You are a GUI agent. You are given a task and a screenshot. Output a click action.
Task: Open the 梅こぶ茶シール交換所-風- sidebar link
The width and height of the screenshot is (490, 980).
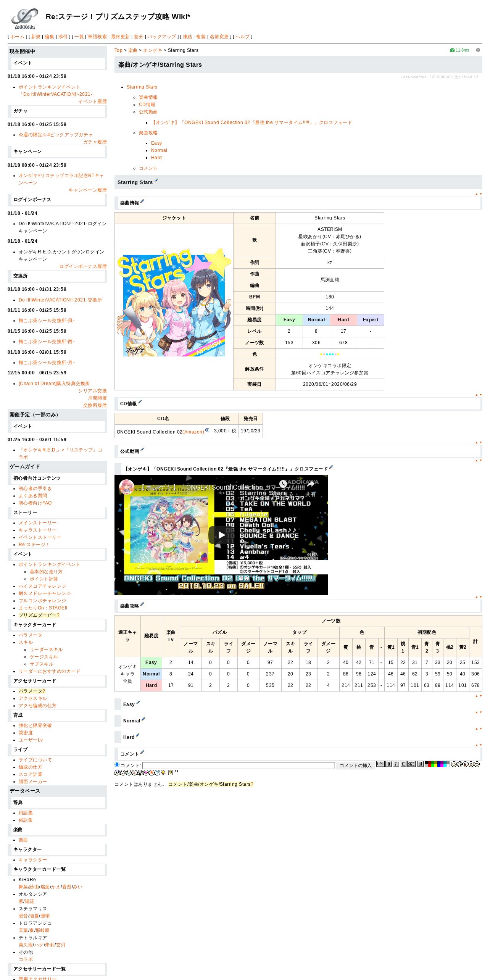click(47, 321)
